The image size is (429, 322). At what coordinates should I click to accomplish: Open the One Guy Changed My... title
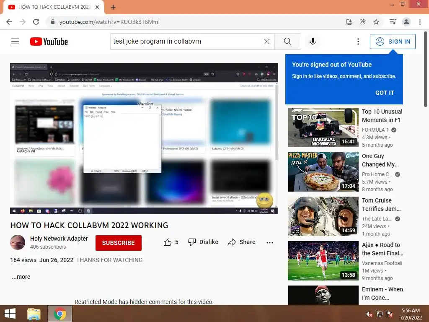pyautogui.click(x=380, y=160)
